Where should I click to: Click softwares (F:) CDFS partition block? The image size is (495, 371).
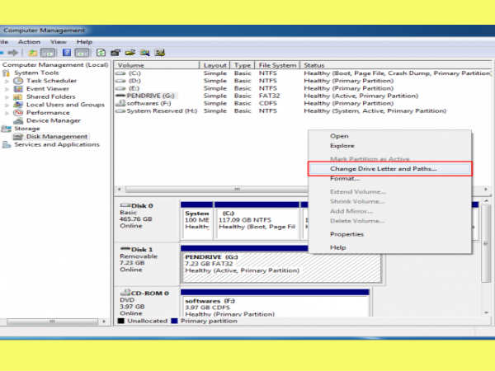[x=276, y=305]
